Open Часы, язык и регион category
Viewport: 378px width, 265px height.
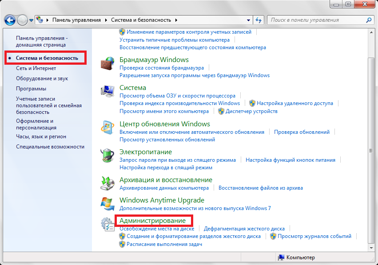41,136
